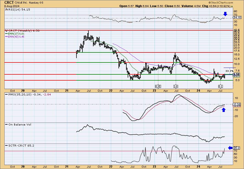Click the green up-triangle beside the Chg value
Viewport: 244px width, 169px height.
tap(232, 6)
